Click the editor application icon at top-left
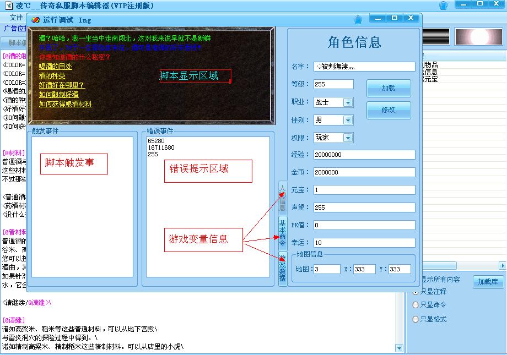This screenshot has width=507, height=355. coord(8,6)
